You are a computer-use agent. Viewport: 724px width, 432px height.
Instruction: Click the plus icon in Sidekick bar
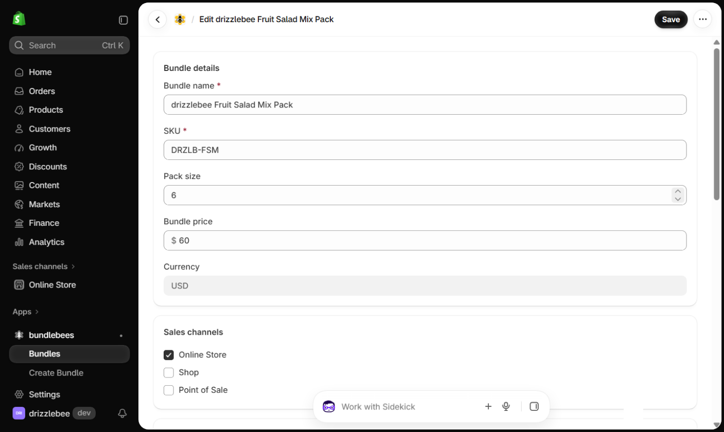488,407
